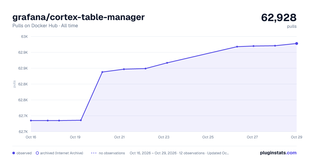Click the Oct 25 x-axis label
Image resolution: width=309 pixels, height=162 pixels.
coord(208,137)
